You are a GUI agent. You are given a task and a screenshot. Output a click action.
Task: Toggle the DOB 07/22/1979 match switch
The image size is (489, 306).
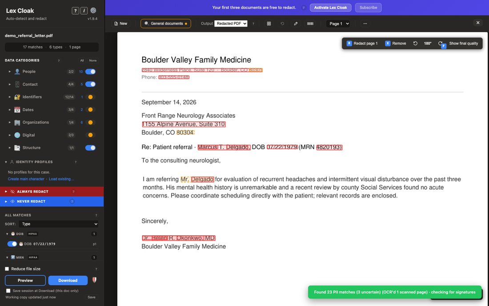12,244
